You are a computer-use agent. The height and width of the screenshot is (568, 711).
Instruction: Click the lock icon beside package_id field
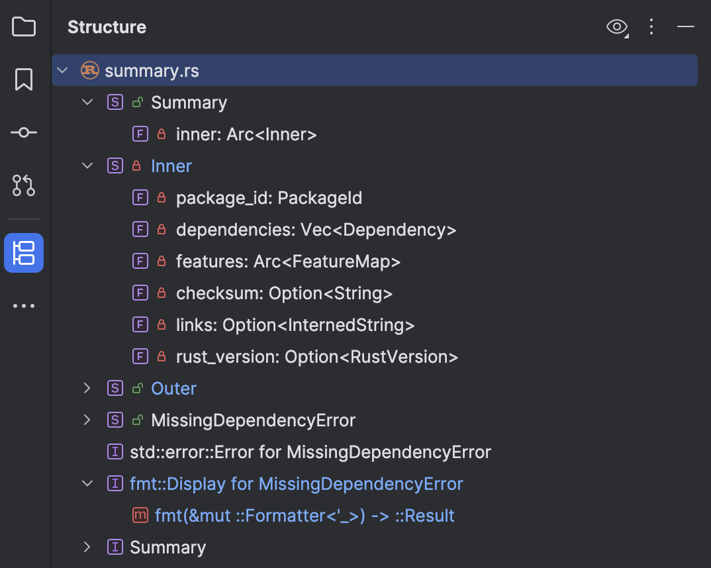160,197
